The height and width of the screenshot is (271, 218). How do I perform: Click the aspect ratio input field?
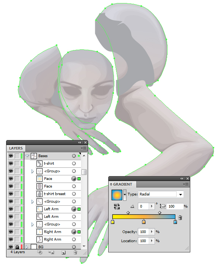(175, 206)
